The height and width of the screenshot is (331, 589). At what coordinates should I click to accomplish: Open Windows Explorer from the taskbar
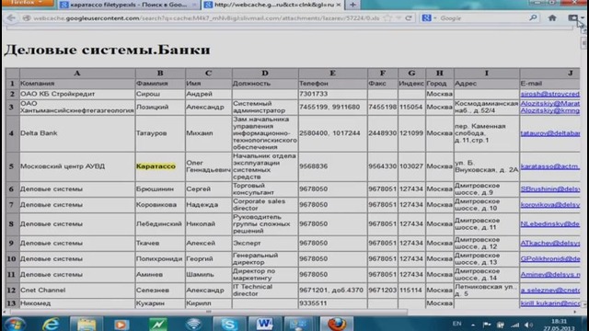tap(87, 324)
